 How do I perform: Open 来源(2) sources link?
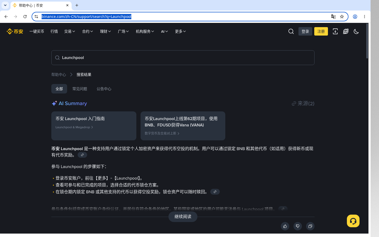tap(303, 103)
